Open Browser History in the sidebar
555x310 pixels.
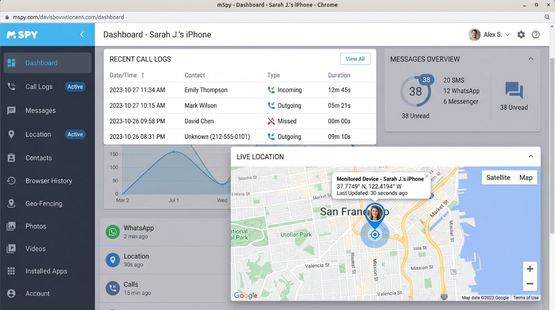pos(47,181)
